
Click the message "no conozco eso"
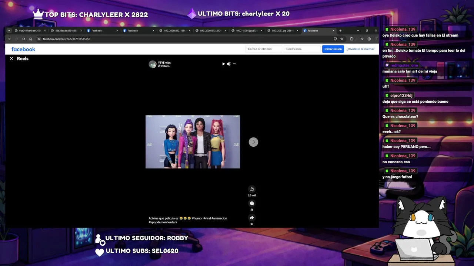pos(396,162)
